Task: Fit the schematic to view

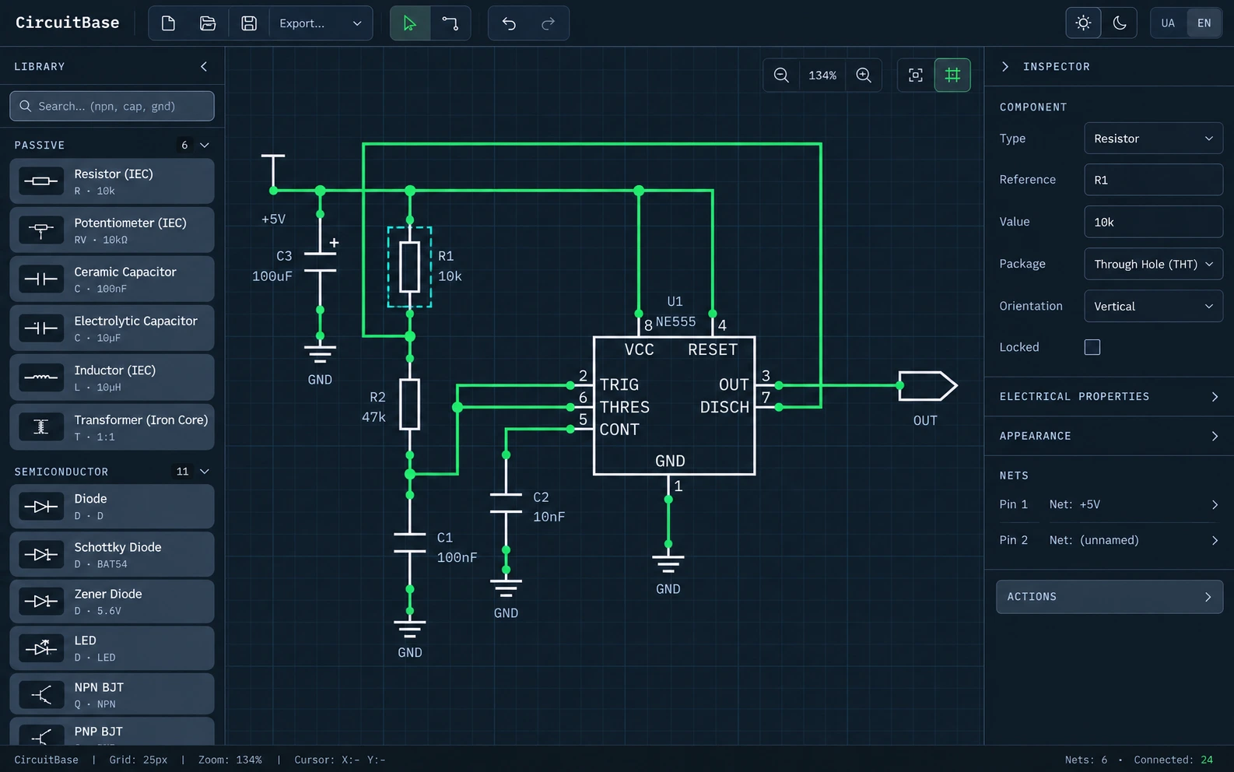Action: (916, 75)
